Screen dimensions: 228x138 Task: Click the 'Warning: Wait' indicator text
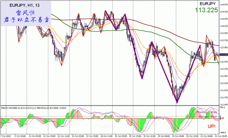[206, 112]
